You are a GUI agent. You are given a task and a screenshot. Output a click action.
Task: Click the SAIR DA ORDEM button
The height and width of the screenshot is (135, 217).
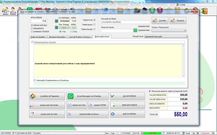[x=127, y=114]
